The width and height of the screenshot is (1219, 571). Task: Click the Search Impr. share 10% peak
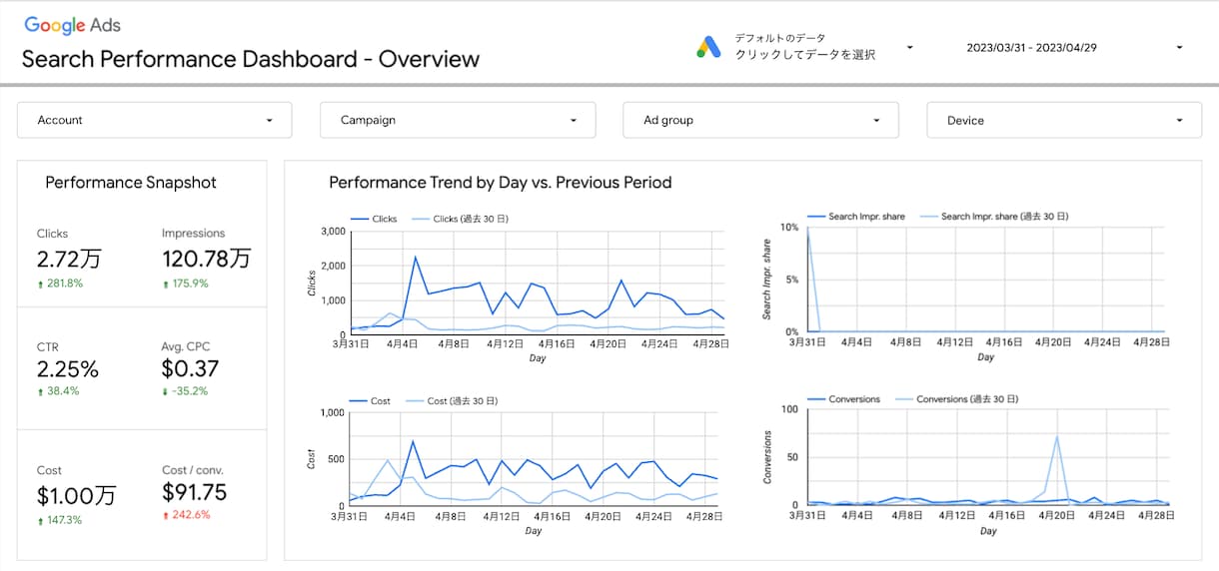[807, 229]
